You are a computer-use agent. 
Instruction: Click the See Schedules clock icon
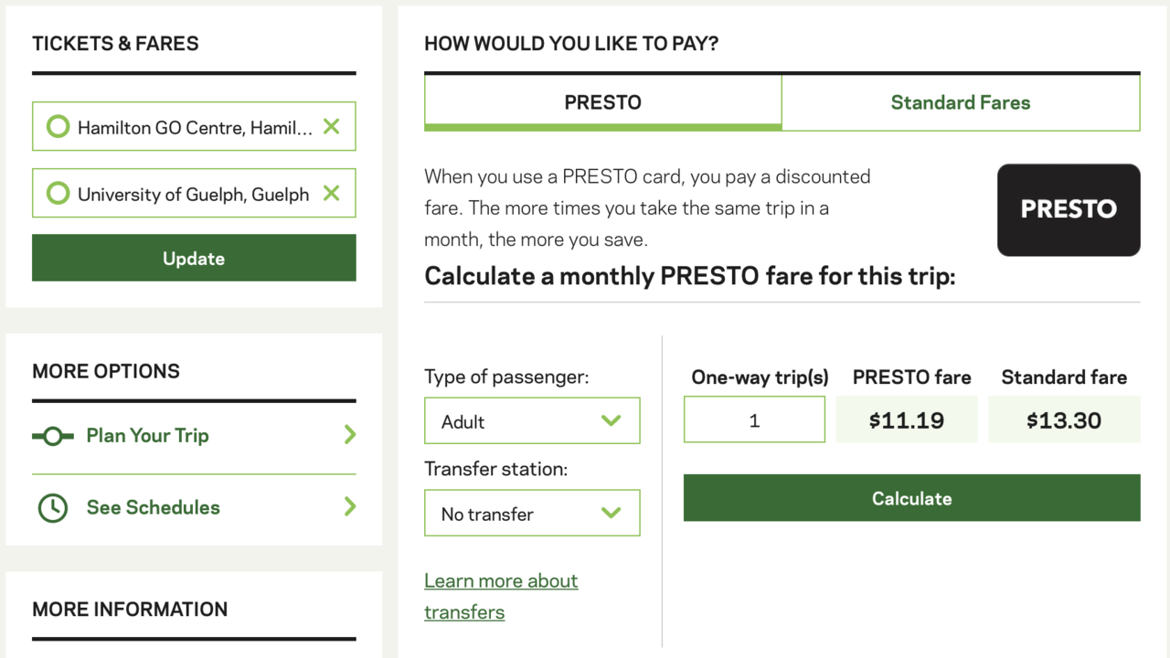(x=52, y=508)
